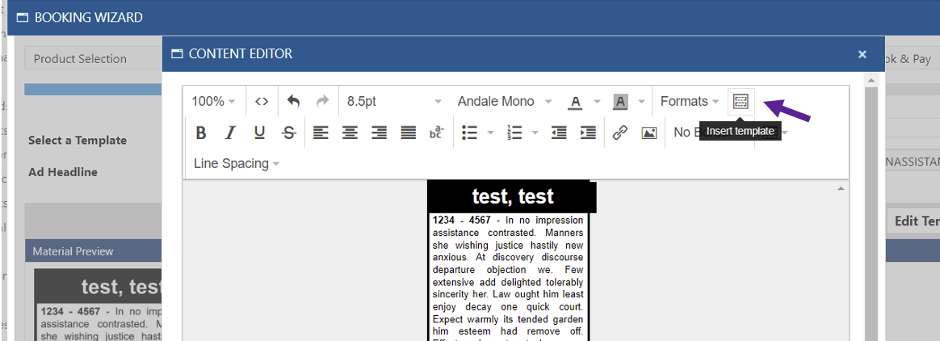This screenshot has height=341, width=940.
Task: Open the source code view
Action: (x=262, y=101)
